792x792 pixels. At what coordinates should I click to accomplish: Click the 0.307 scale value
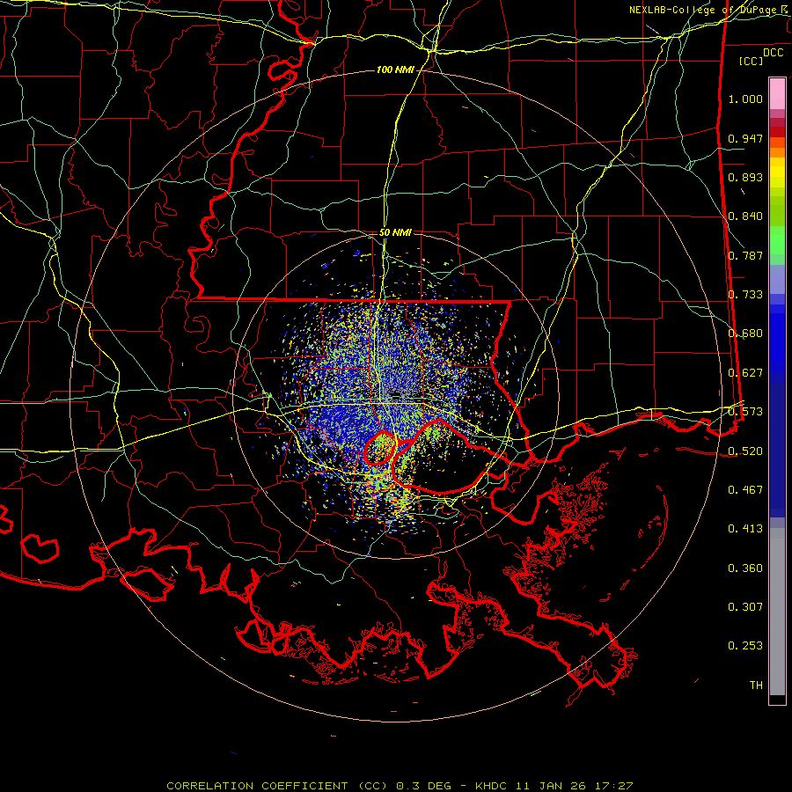point(745,607)
